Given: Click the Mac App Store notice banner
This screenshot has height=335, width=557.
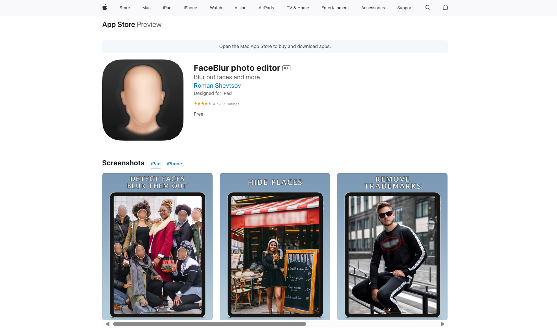Looking at the screenshot, I should tap(275, 46).
